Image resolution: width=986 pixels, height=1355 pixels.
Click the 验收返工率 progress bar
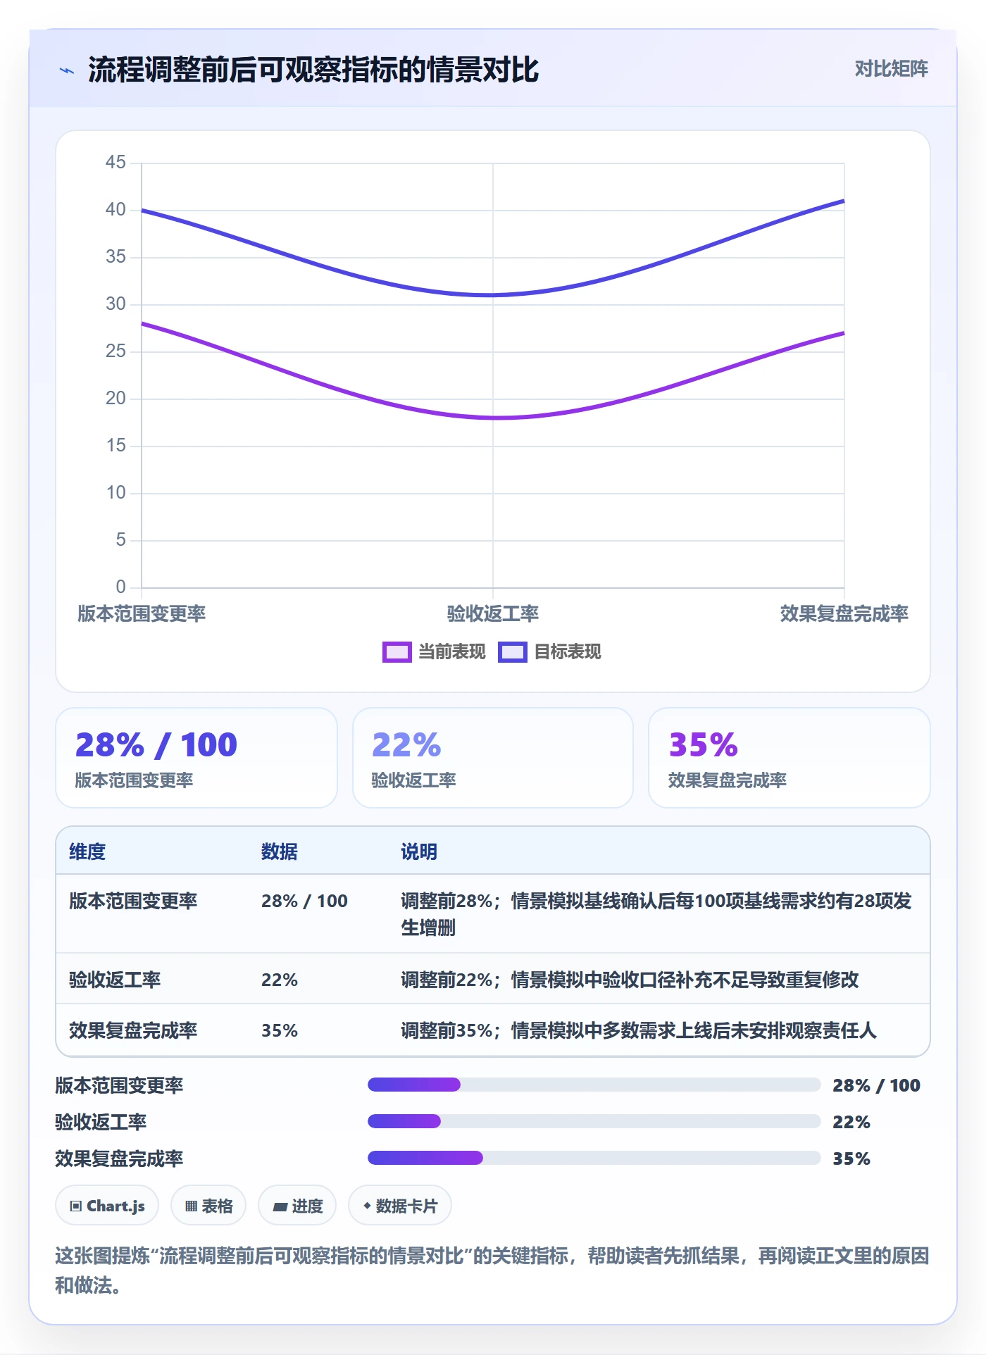594,1121
